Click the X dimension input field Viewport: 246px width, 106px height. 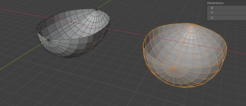coord(226,8)
